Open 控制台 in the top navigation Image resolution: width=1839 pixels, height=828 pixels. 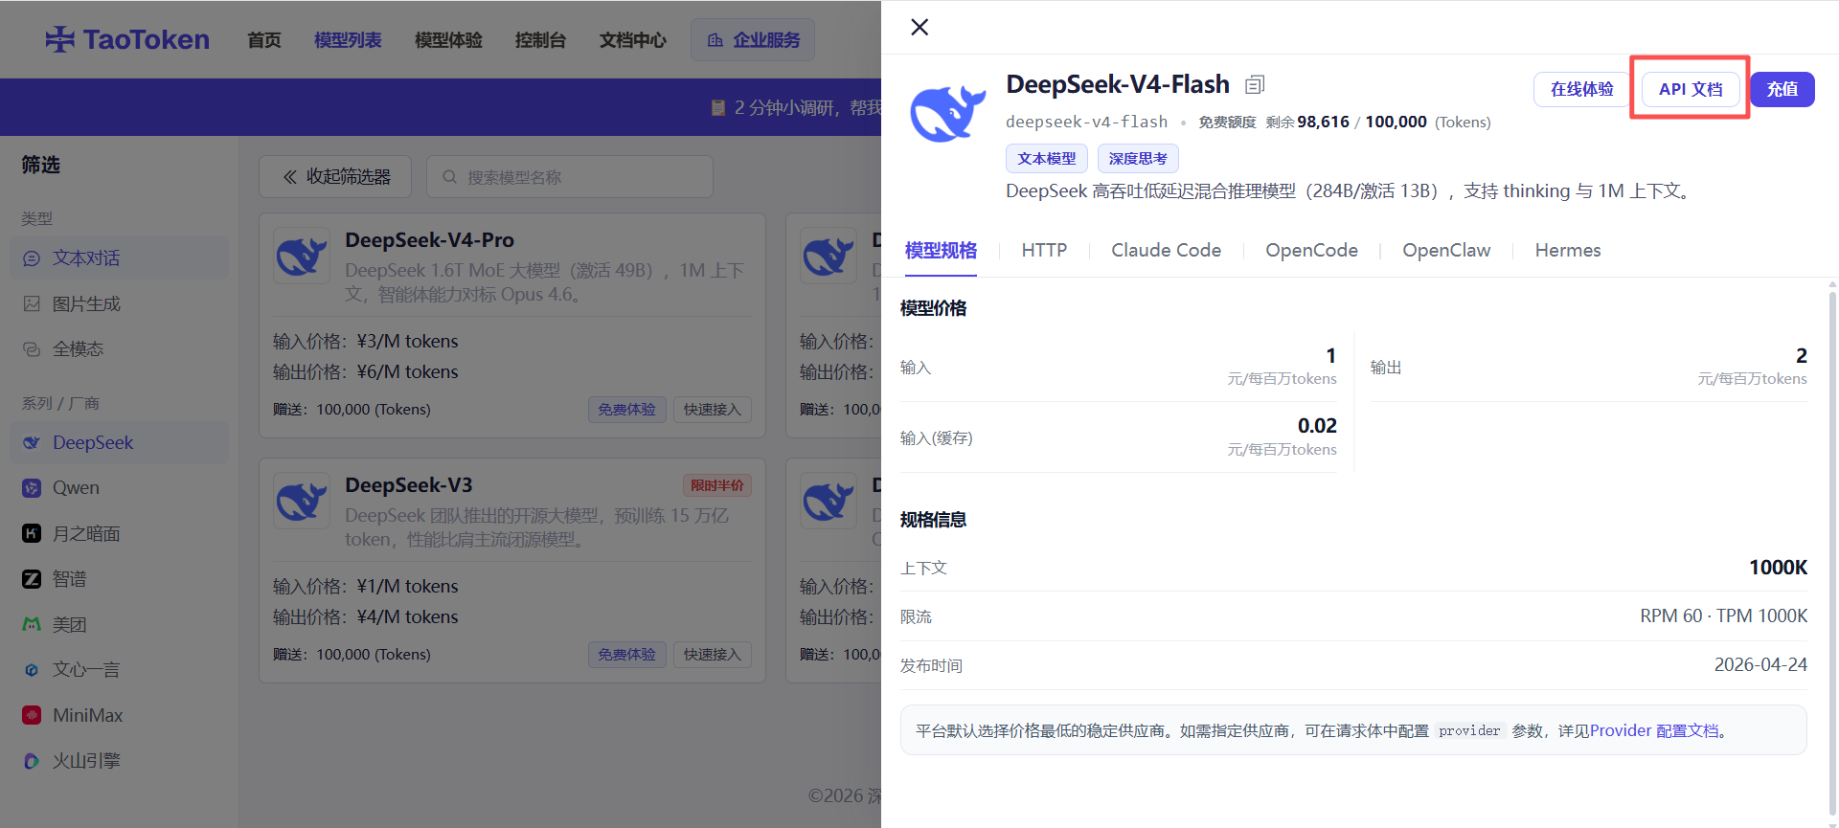coord(540,40)
